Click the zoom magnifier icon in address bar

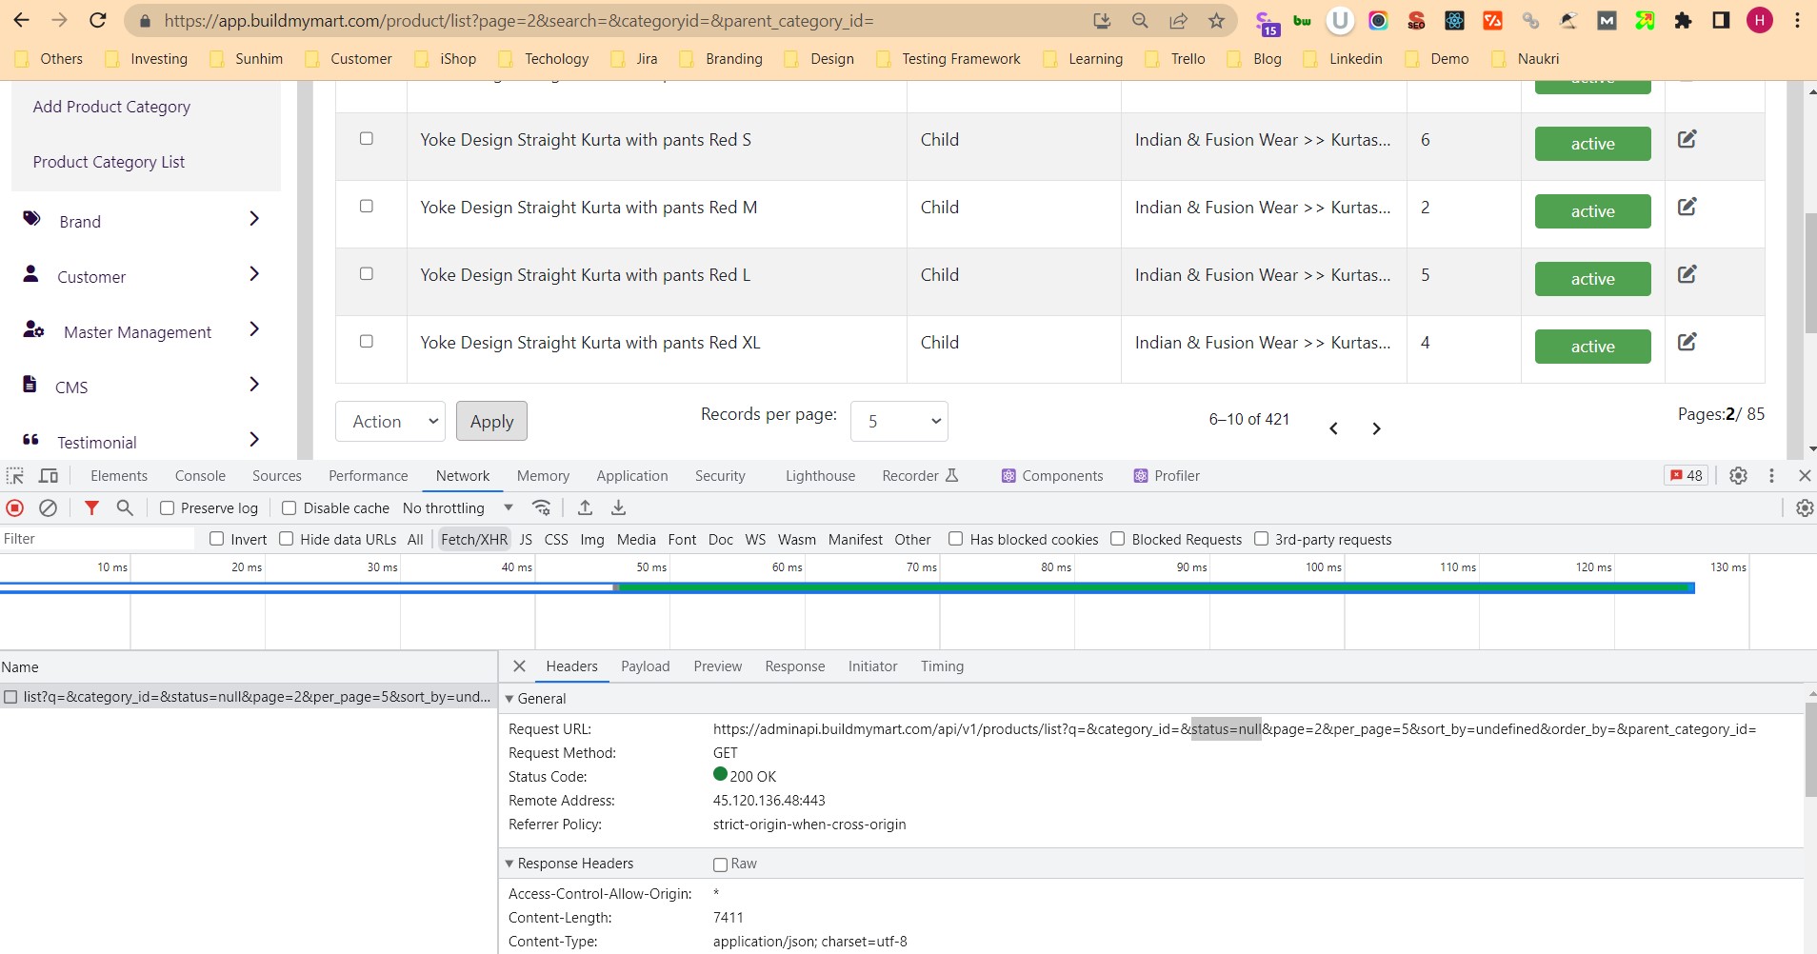pos(1140,21)
